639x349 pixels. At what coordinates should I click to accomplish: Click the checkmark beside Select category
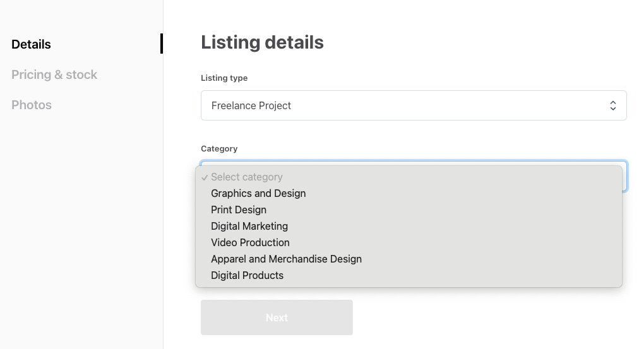(x=205, y=177)
